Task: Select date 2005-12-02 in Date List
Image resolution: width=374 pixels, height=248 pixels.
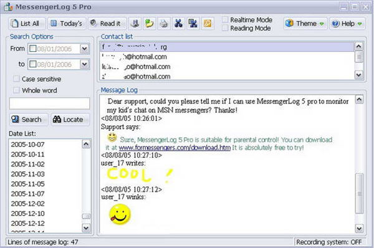Action: point(27,204)
